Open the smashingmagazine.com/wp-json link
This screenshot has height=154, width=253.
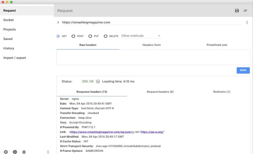point(102,132)
